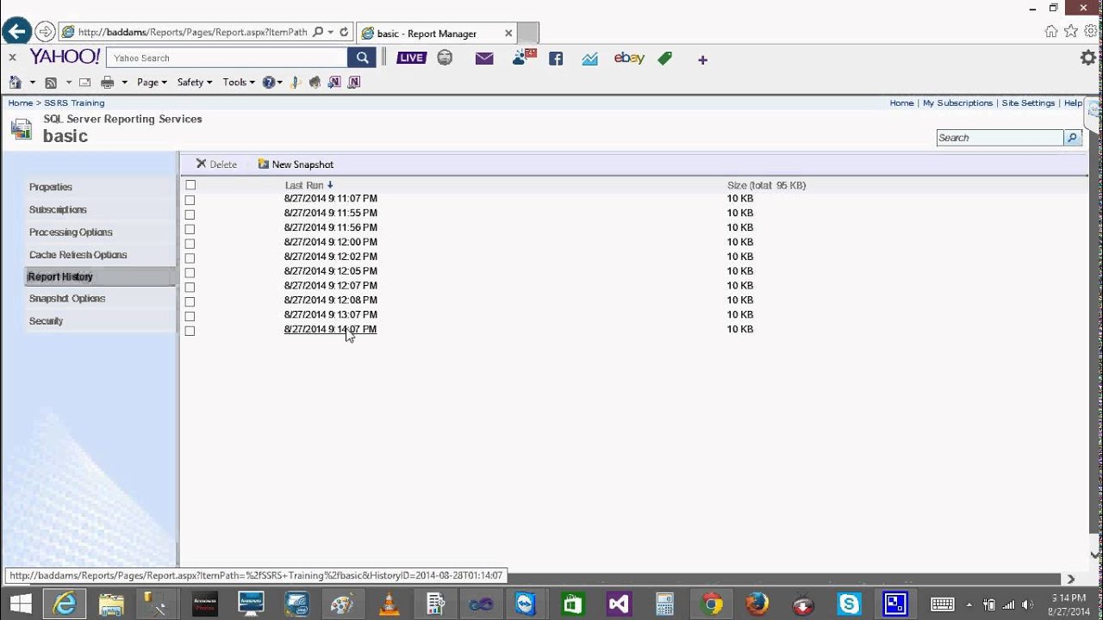
Task: Expand the Help icon dropdown arrow
Action: coord(280,83)
